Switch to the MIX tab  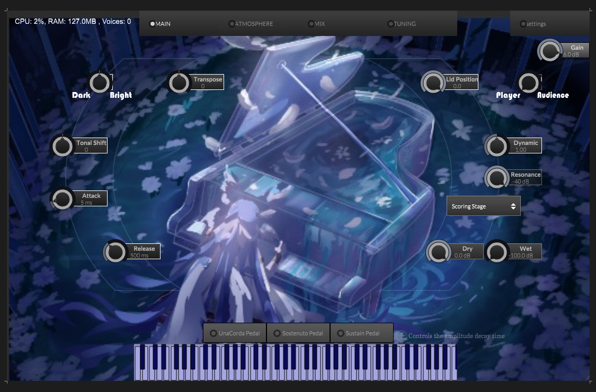pos(317,24)
